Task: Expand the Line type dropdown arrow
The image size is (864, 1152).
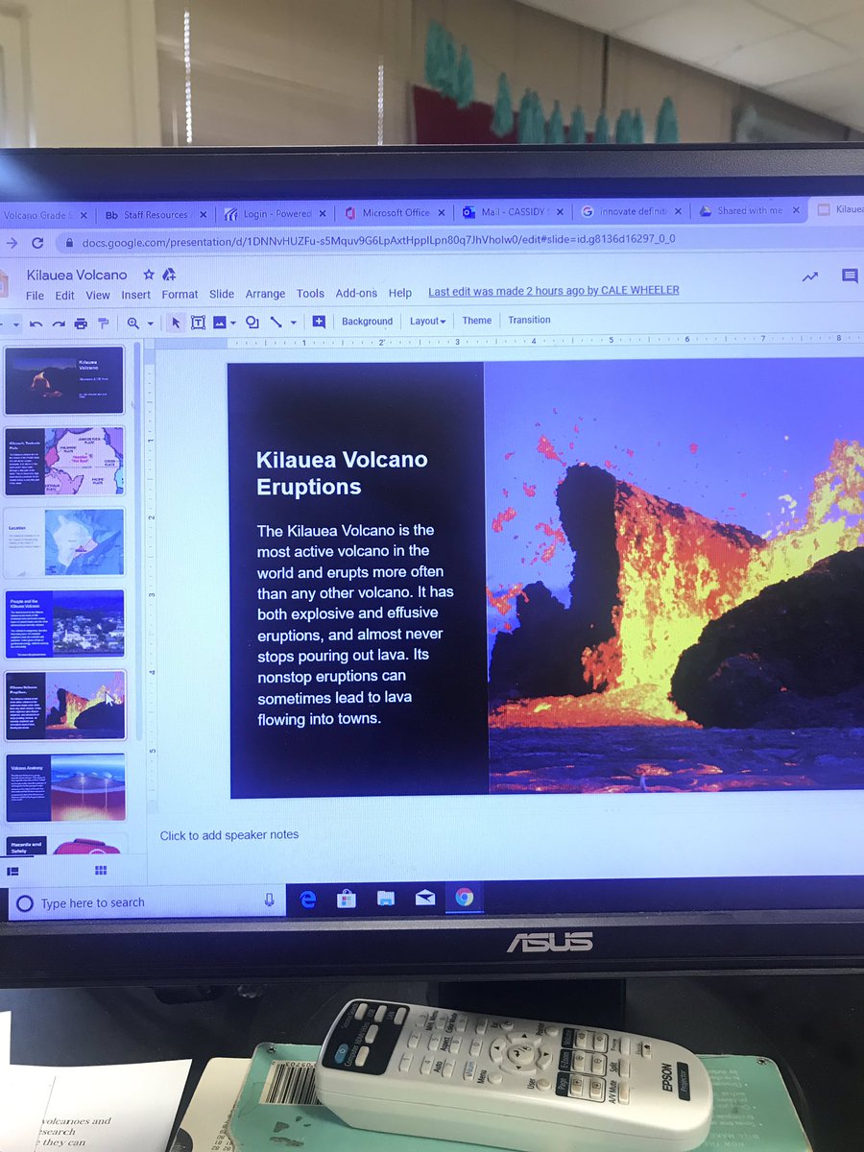Action: point(294,324)
